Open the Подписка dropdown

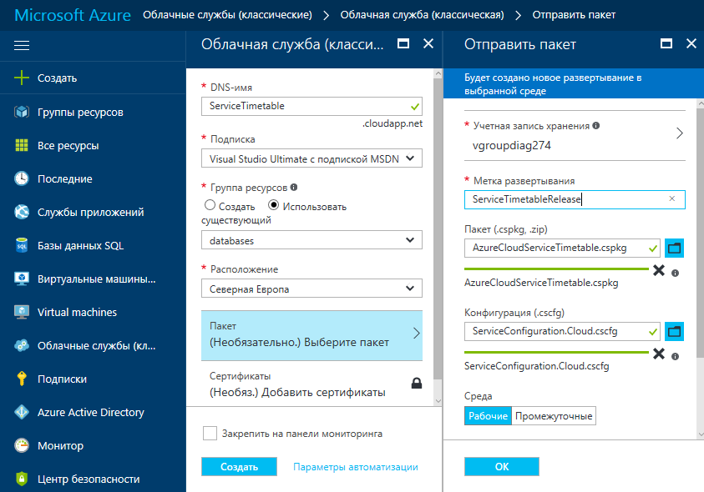tap(311, 158)
